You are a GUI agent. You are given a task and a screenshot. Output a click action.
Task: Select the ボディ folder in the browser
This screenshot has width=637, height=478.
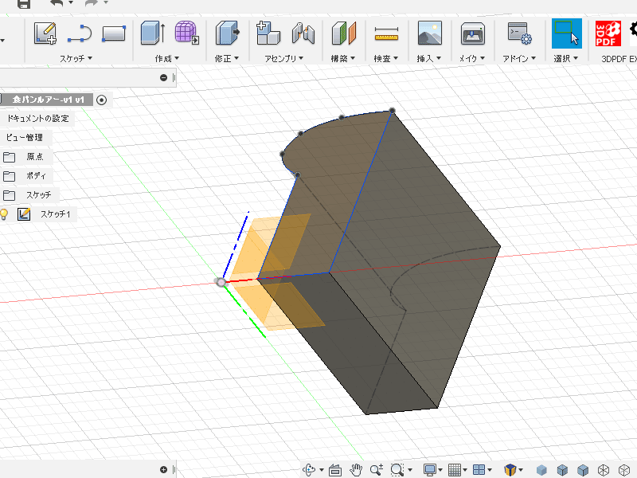(36, 175)
